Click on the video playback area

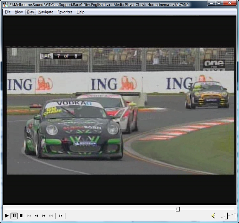coord(120,111)
